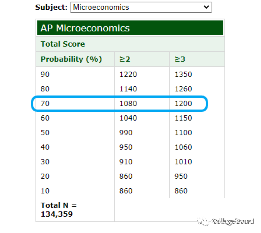Click the 1350 score value

pyautogui.click(x=183, y=75)
